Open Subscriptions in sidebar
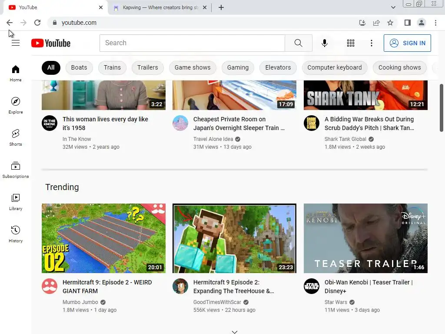This screenshot has height=334, width=445. click(16, 170)
